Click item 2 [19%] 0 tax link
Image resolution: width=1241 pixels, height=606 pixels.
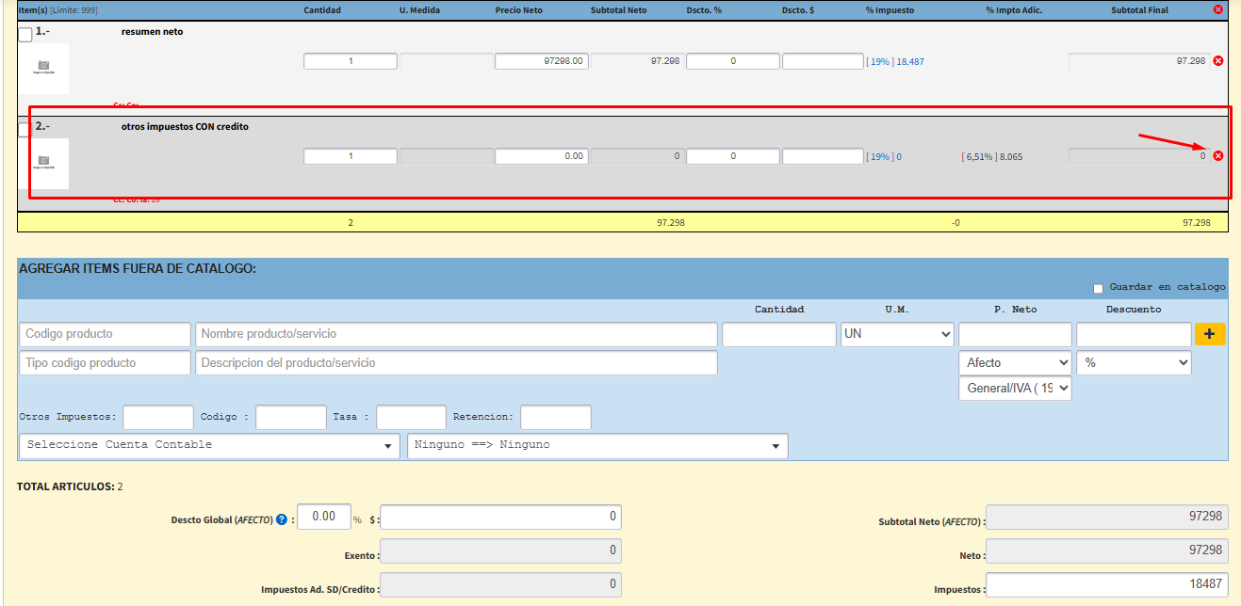pyautogui.click(x=883, y=157)
